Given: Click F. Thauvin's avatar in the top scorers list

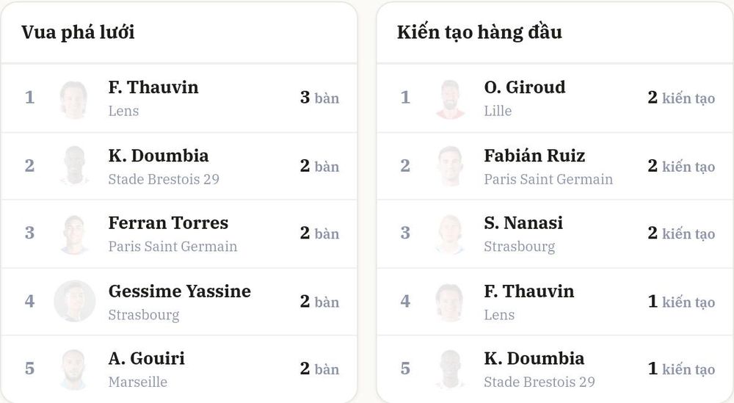Looking at the screenshot, I should [x=74, y=99].
